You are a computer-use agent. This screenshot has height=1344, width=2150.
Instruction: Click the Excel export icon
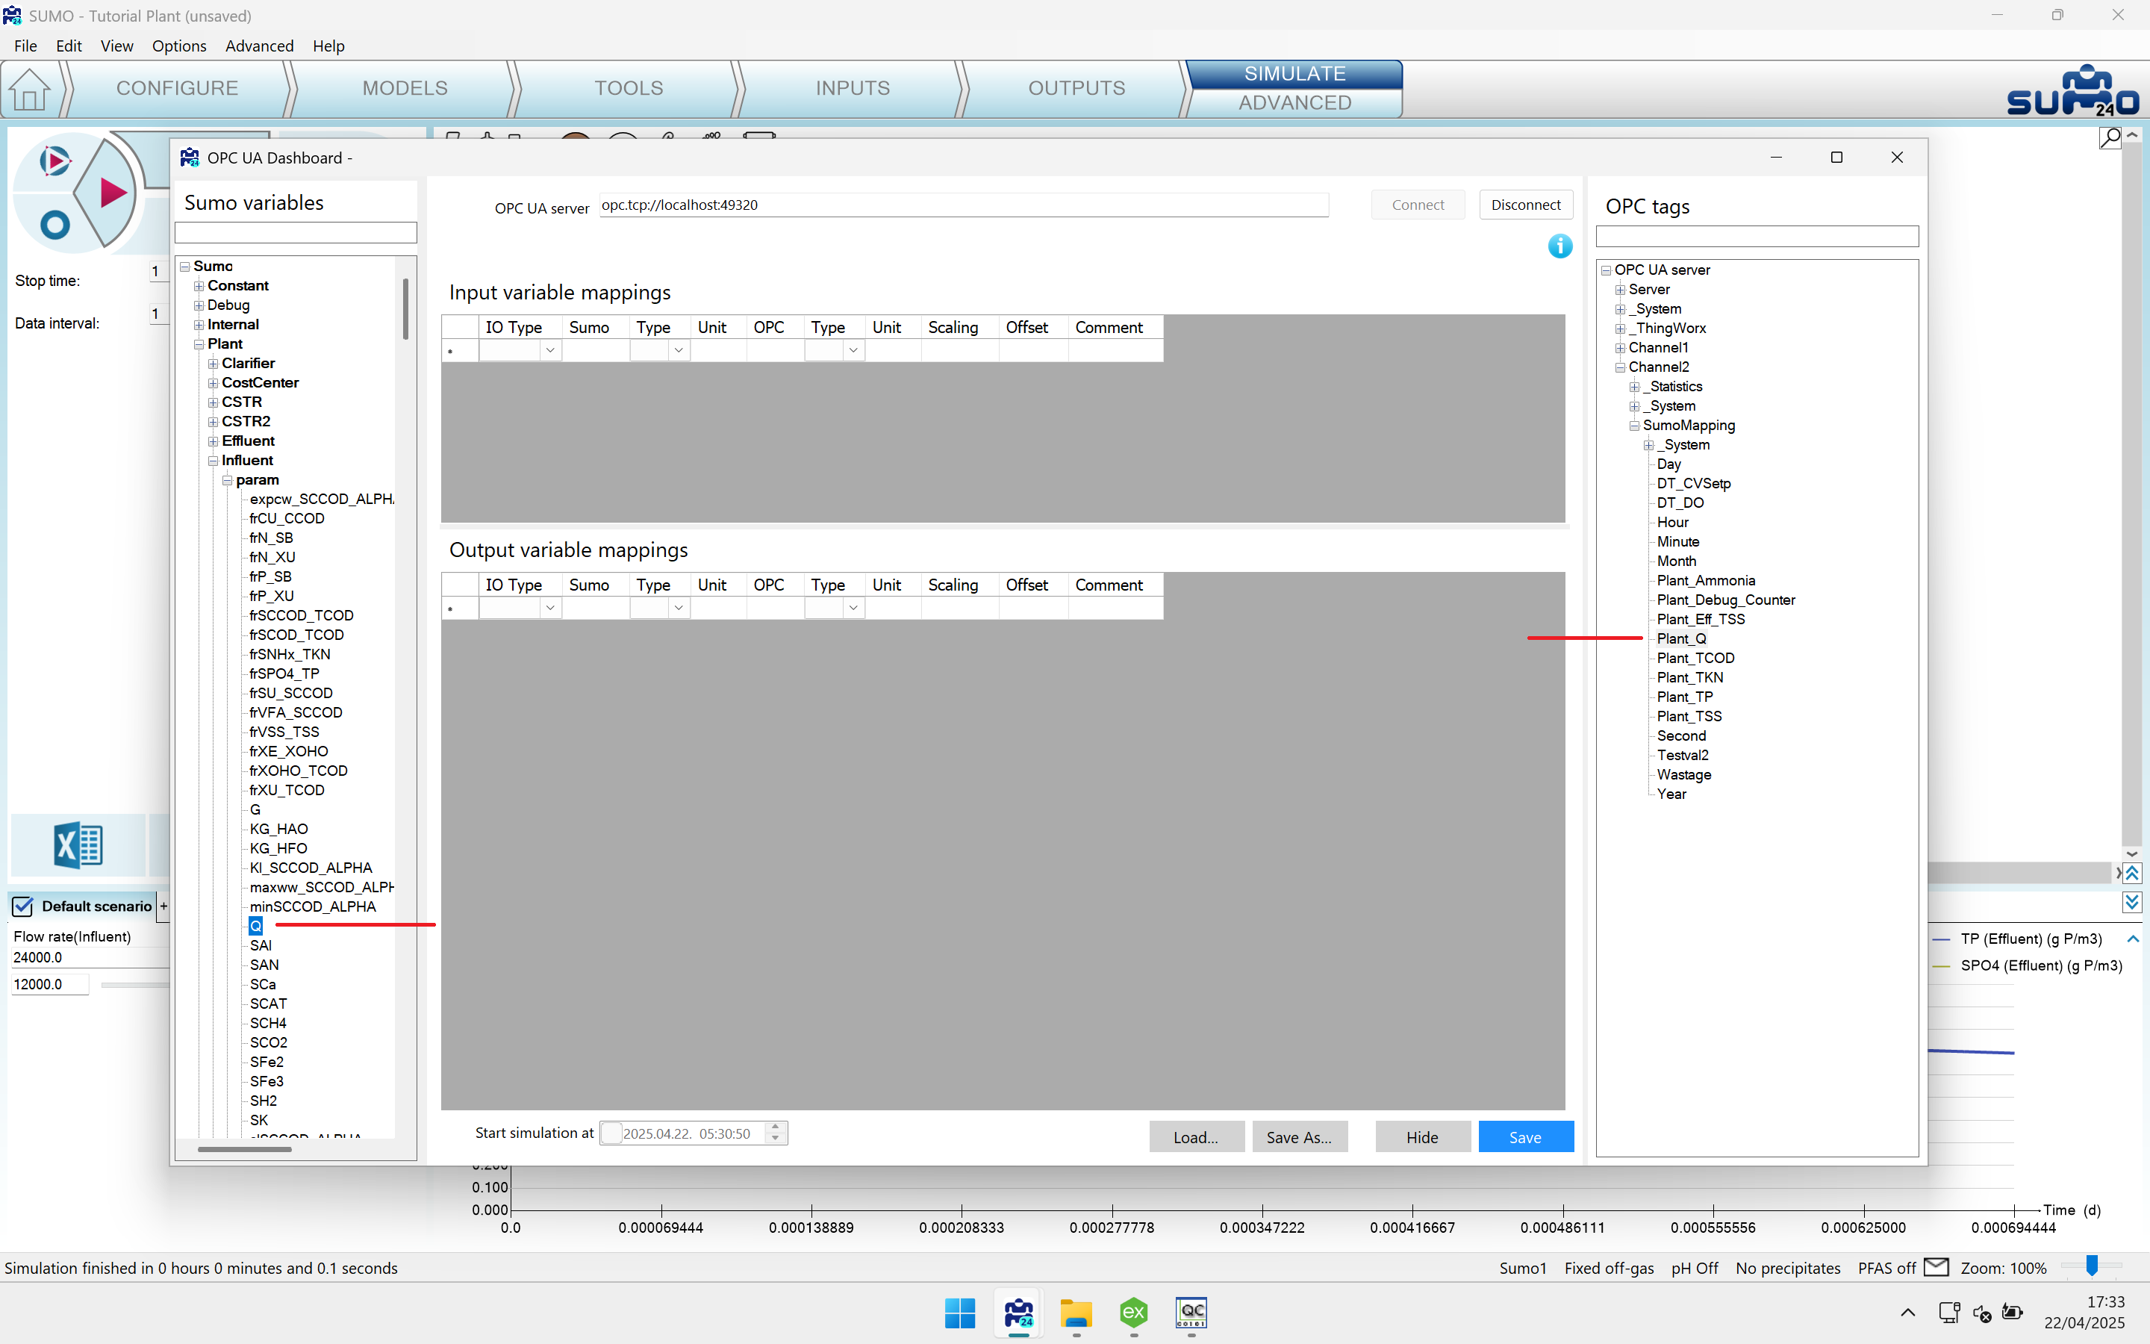tap(78, 844)
